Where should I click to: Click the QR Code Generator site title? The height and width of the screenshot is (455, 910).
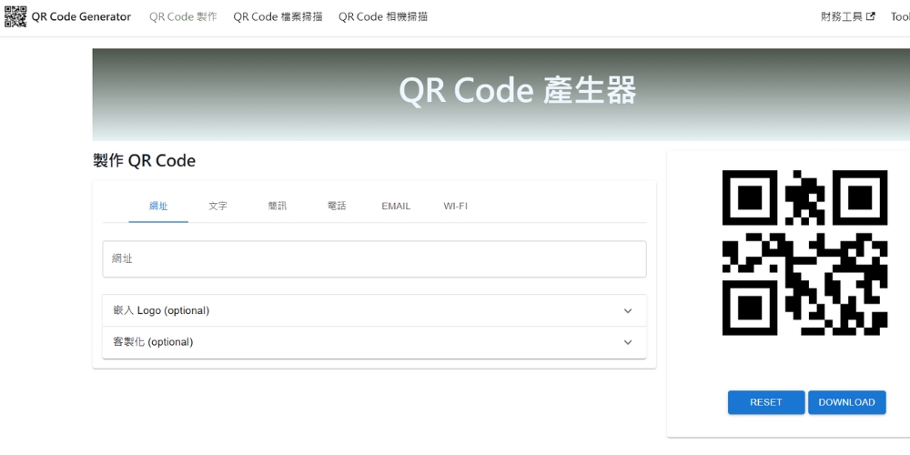81,16
